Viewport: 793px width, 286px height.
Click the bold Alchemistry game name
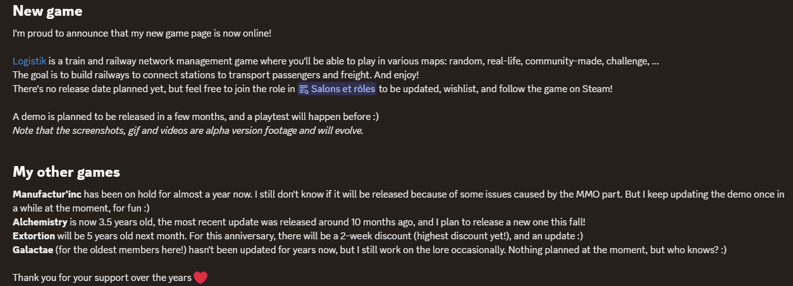tap(40, 222)
